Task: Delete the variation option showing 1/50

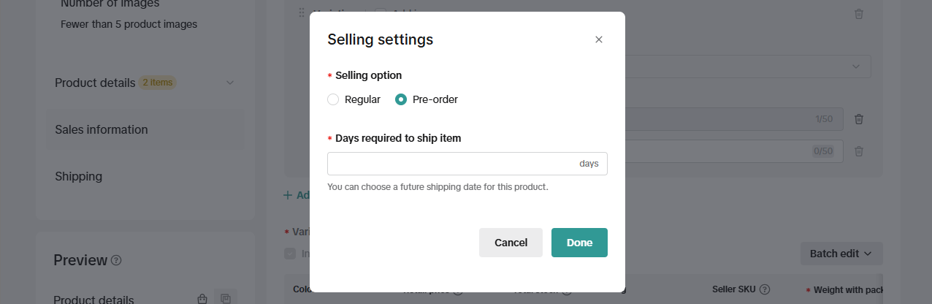Action: click(x=859, y=119)
